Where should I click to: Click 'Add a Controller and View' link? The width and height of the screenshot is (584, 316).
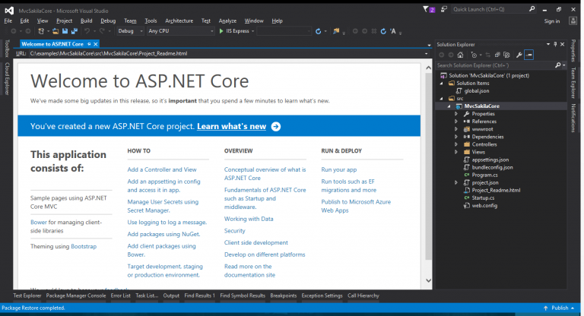click(162, 169)
